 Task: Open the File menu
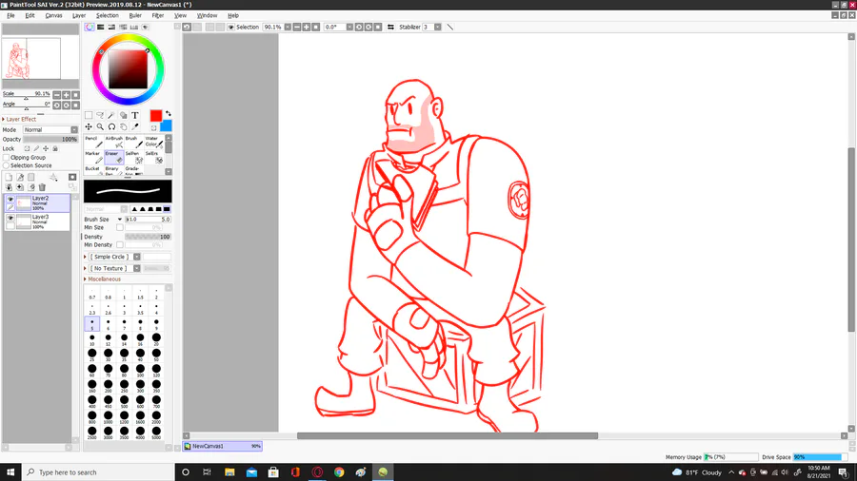tap(10, 15)
